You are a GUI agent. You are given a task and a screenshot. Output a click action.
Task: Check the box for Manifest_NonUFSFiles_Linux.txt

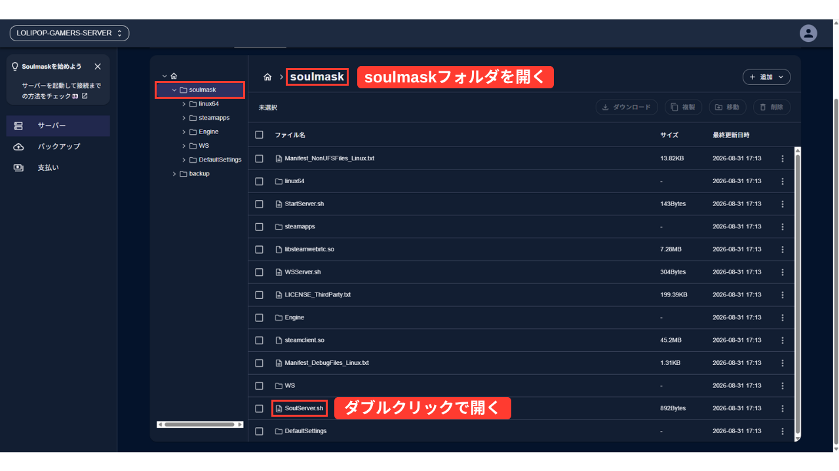[x=260, y=158]
